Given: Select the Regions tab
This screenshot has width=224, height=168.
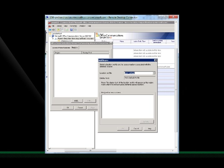Looking at the screenshot, I should 75,47.
